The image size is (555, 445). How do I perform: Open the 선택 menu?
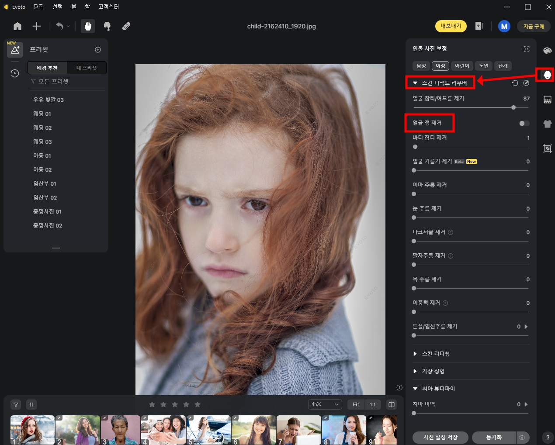pyautogui.click(x=58, y=7)
